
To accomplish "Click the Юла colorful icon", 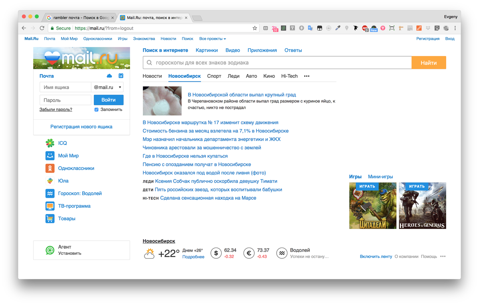I will tap(49, 181).
